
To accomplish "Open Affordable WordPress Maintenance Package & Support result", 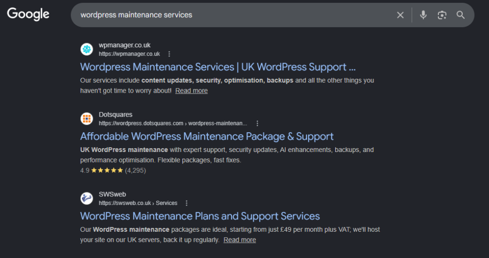I will tap(207, 136).
